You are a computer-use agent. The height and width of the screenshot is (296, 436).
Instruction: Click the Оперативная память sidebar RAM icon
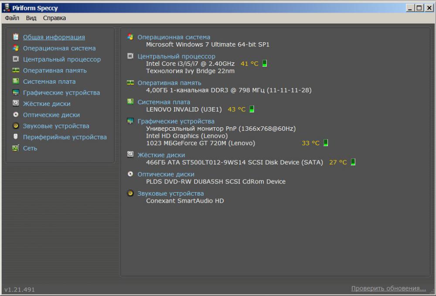point(16,70)
